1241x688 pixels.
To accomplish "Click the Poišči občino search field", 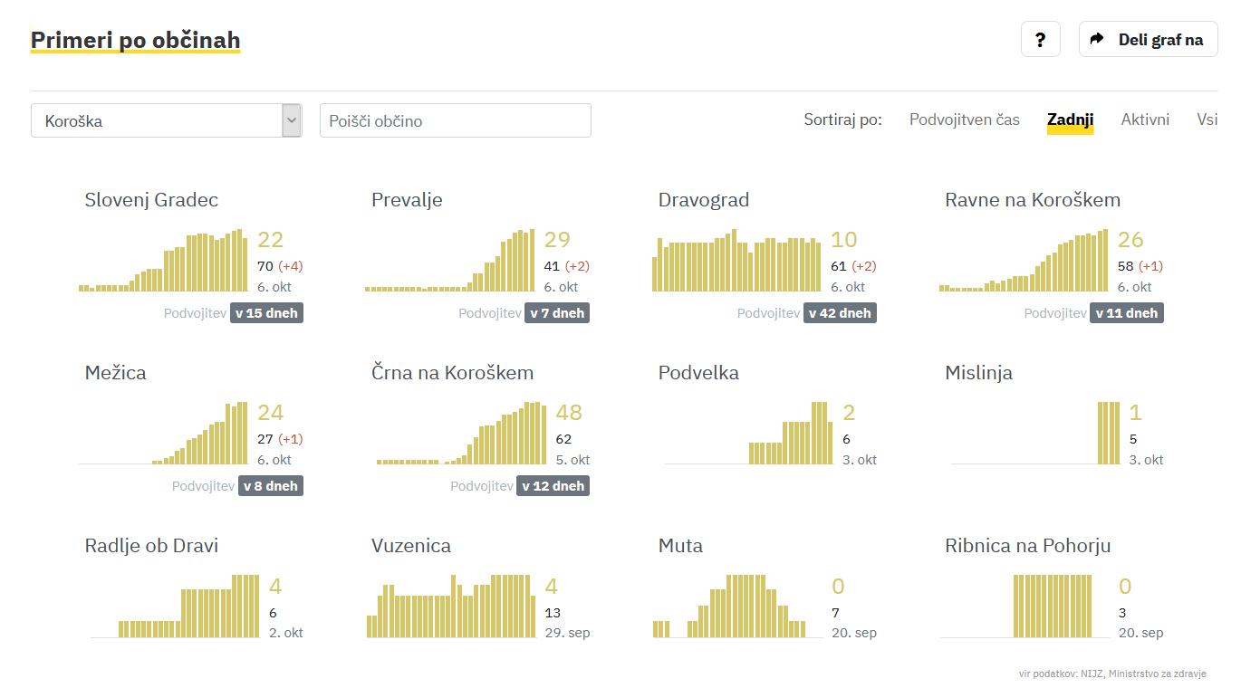I will 455,120.
